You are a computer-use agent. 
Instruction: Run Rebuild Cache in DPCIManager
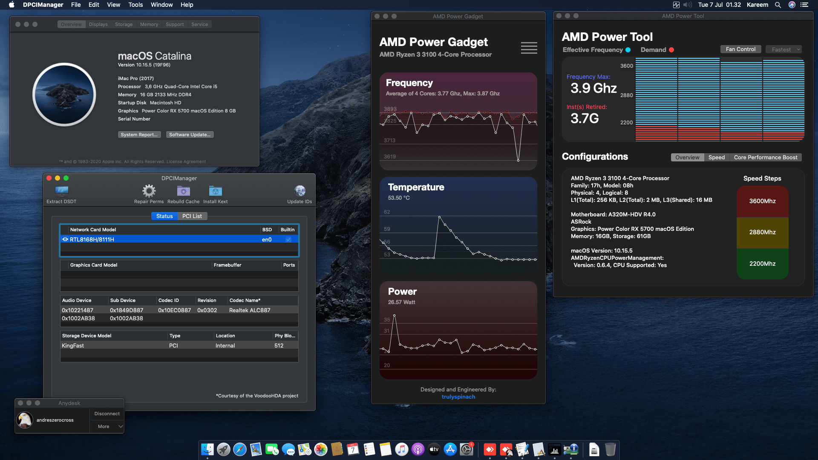(x=183, y=190)
